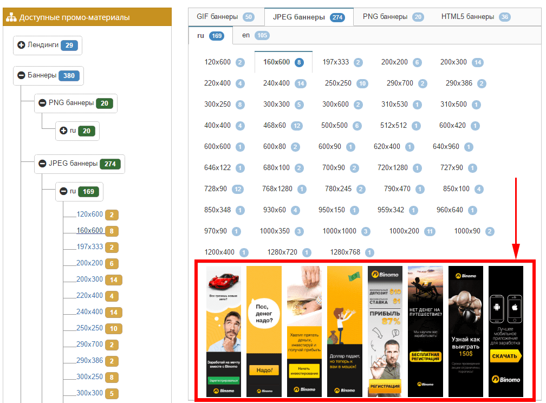Choose the 720x1280 size in the grid

pyautogui.click(x=399, y=168)
